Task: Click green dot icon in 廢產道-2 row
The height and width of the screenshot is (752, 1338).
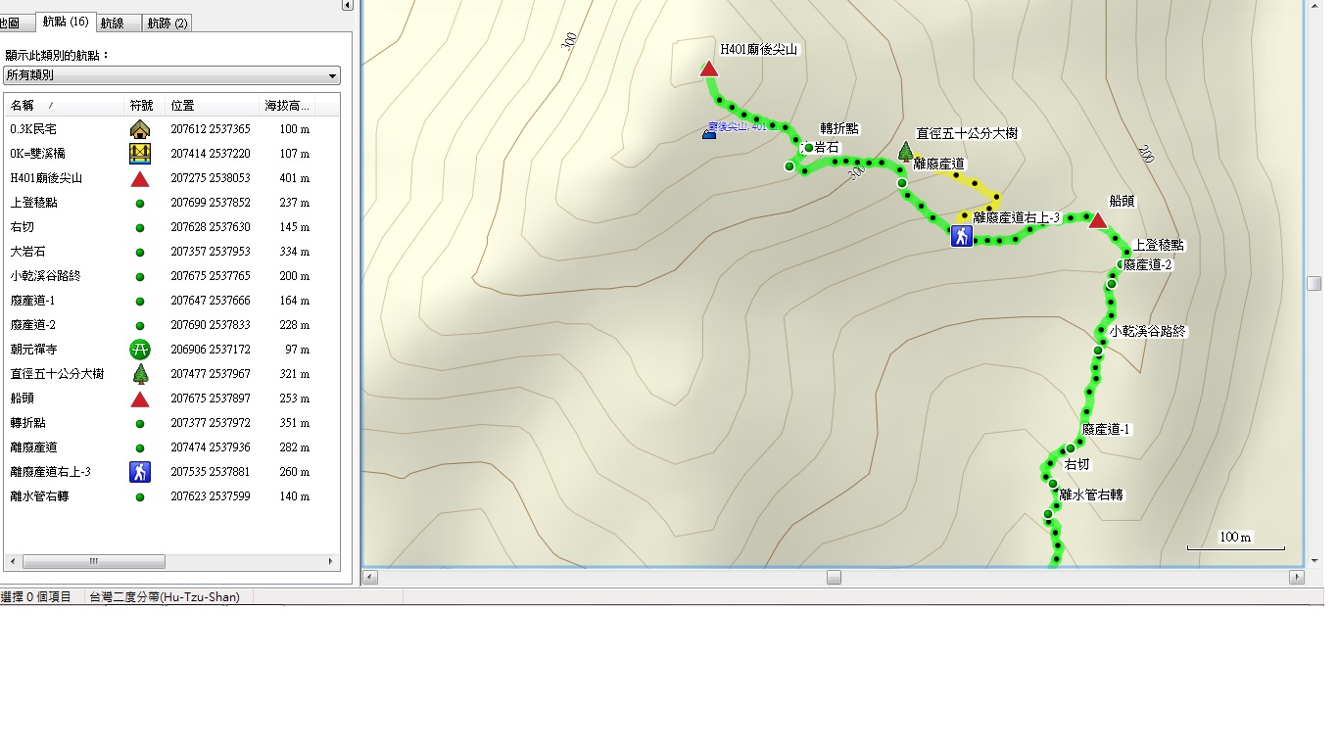Action: 140,325
